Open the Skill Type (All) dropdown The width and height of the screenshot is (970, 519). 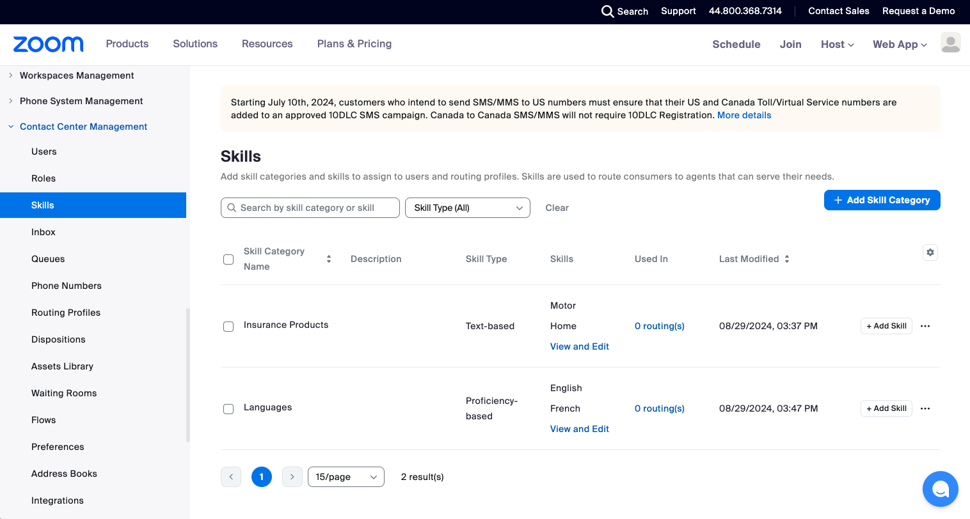tap(468, 208)
